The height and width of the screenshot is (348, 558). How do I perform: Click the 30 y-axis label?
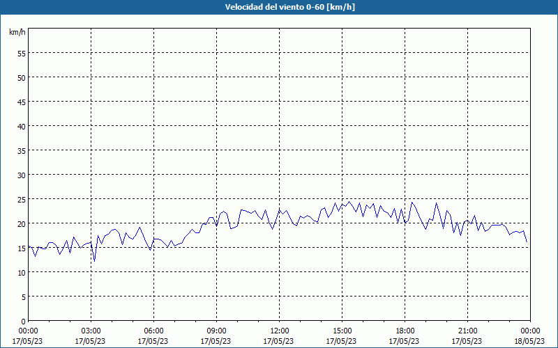point(22,175)
